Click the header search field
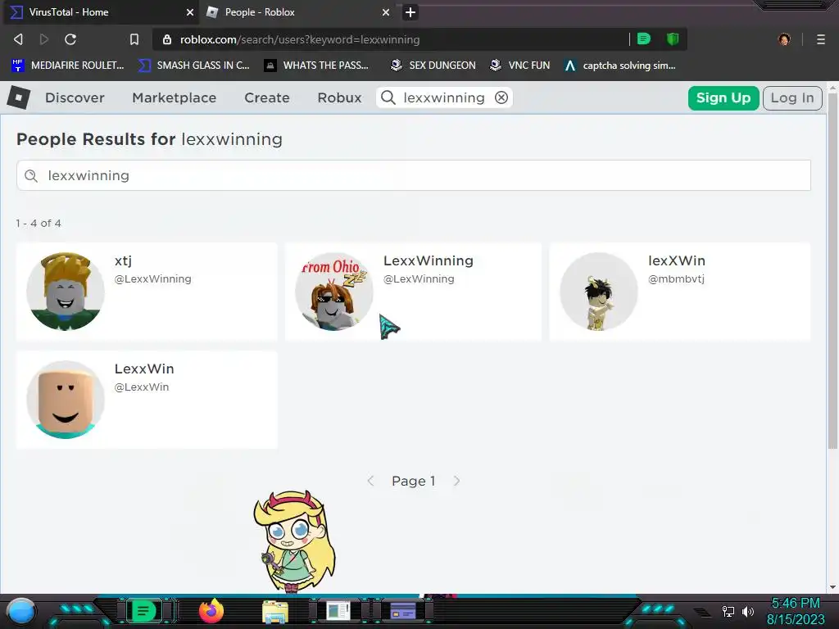The image size is (839, 629). point(443,98)
